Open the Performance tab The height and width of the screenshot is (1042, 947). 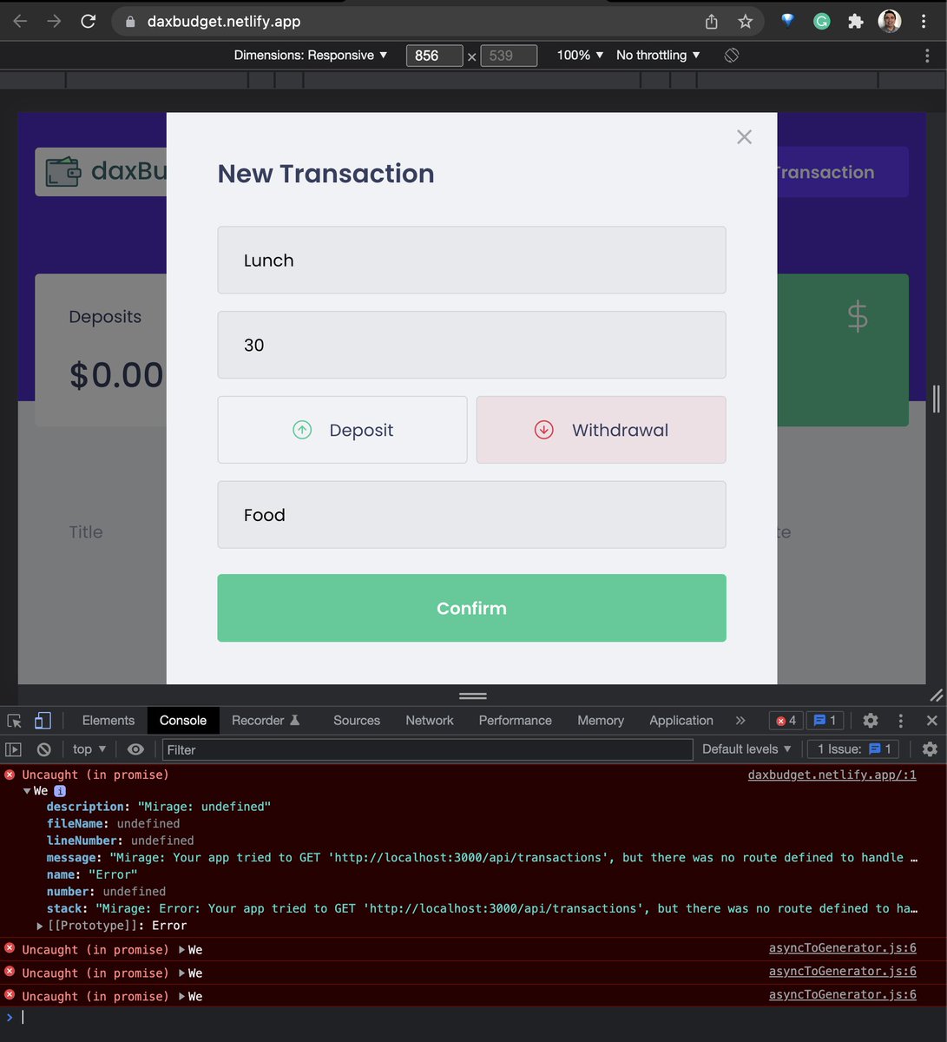[x=516, y=721]
